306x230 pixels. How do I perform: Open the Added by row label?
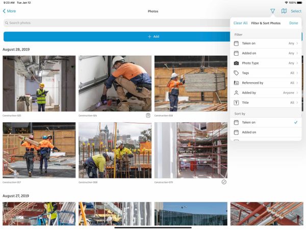tap(249, 93)
